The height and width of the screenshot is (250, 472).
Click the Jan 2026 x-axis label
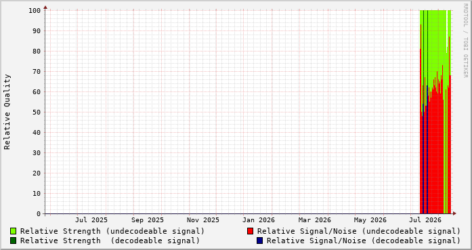pos(259,220)
